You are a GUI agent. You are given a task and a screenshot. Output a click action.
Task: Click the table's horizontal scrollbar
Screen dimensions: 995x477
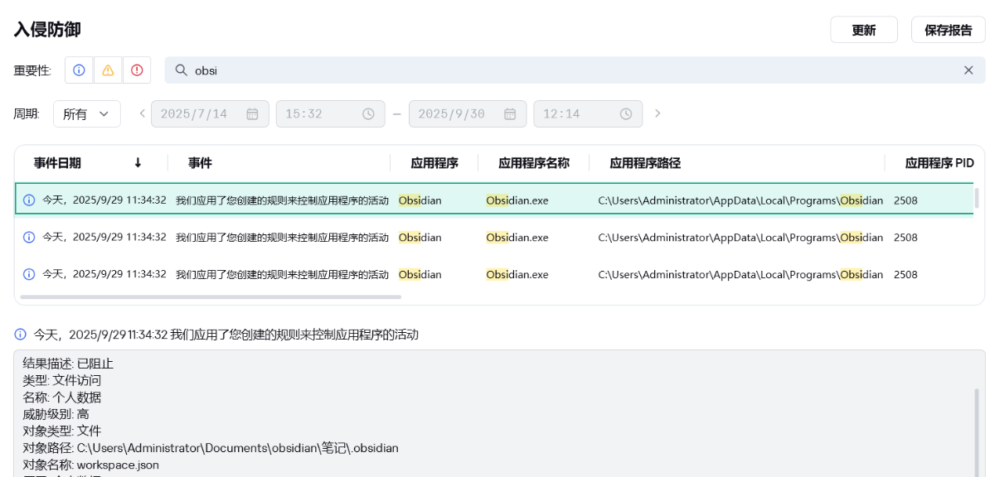click(211, 296)
